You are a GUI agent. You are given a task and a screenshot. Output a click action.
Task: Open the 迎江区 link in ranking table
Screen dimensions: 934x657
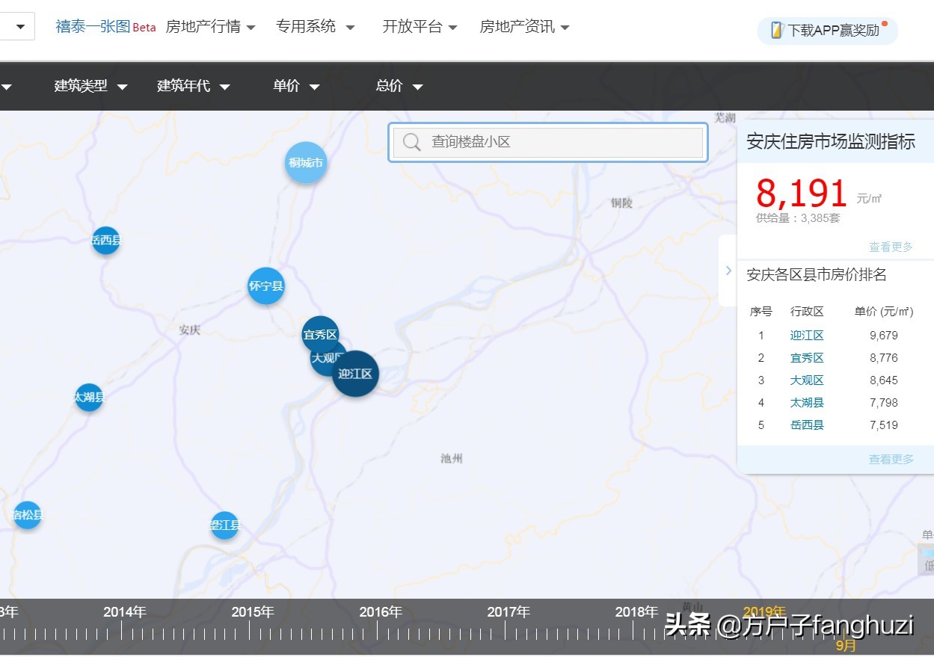(806, 336)
